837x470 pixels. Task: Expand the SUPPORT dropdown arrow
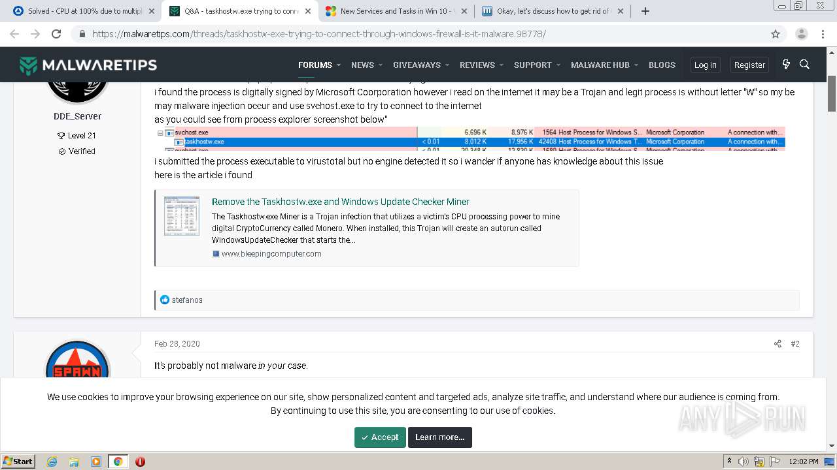tap(558, 65)
